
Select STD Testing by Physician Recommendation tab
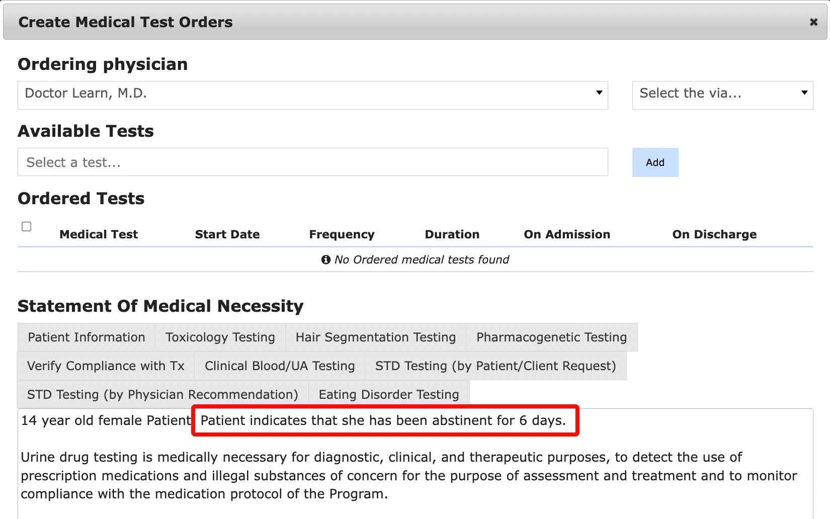(x=162, y=394)
